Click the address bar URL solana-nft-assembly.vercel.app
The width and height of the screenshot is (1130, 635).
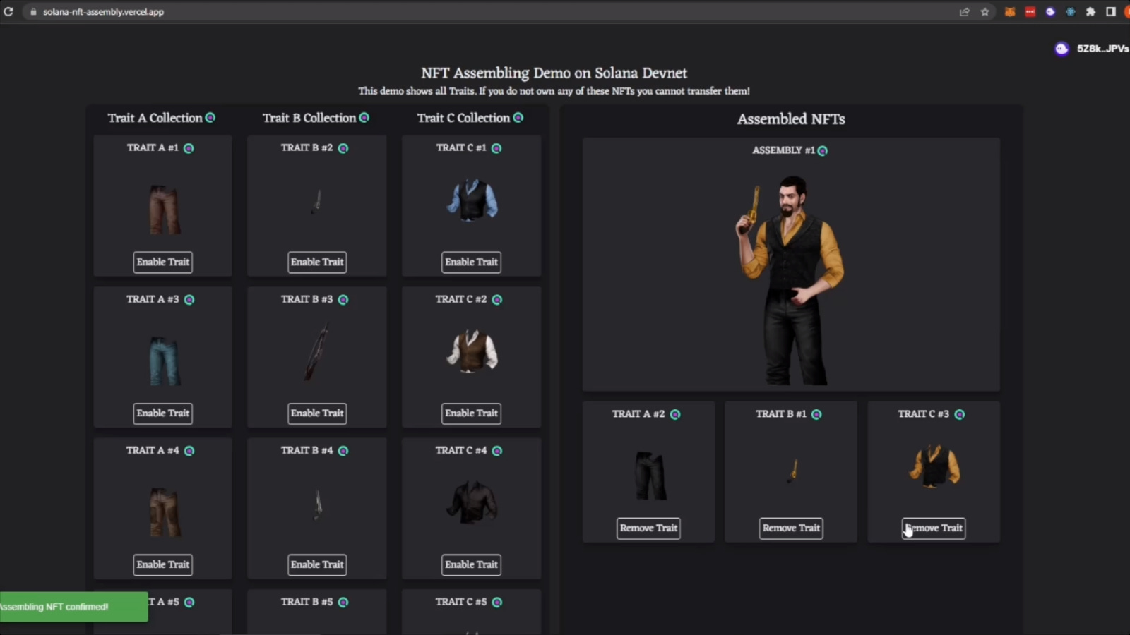[103, 12]
